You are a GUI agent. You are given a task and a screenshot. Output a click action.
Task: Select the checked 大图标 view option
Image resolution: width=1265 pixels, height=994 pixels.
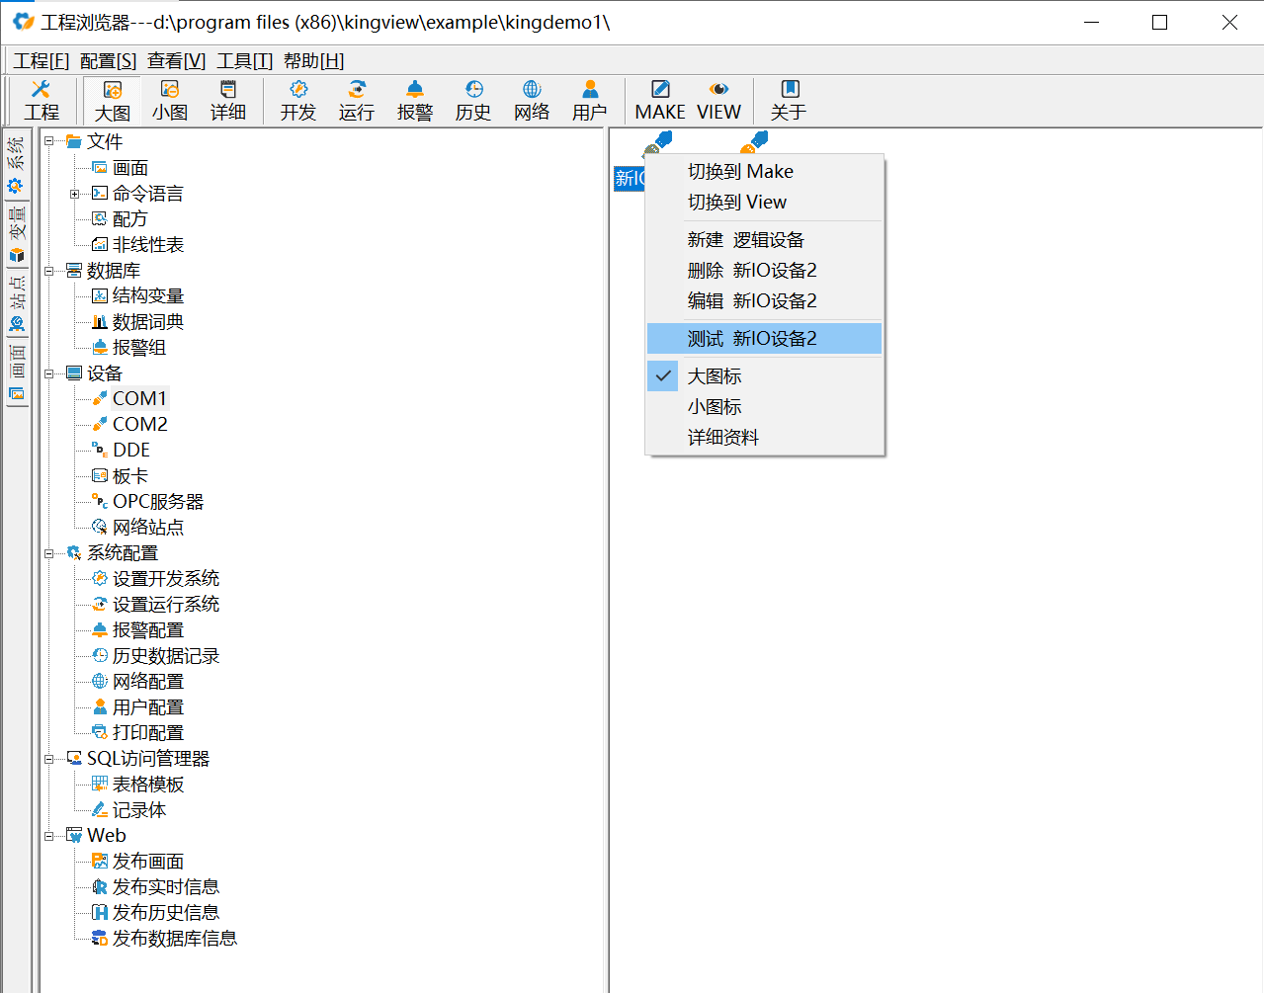715,376
